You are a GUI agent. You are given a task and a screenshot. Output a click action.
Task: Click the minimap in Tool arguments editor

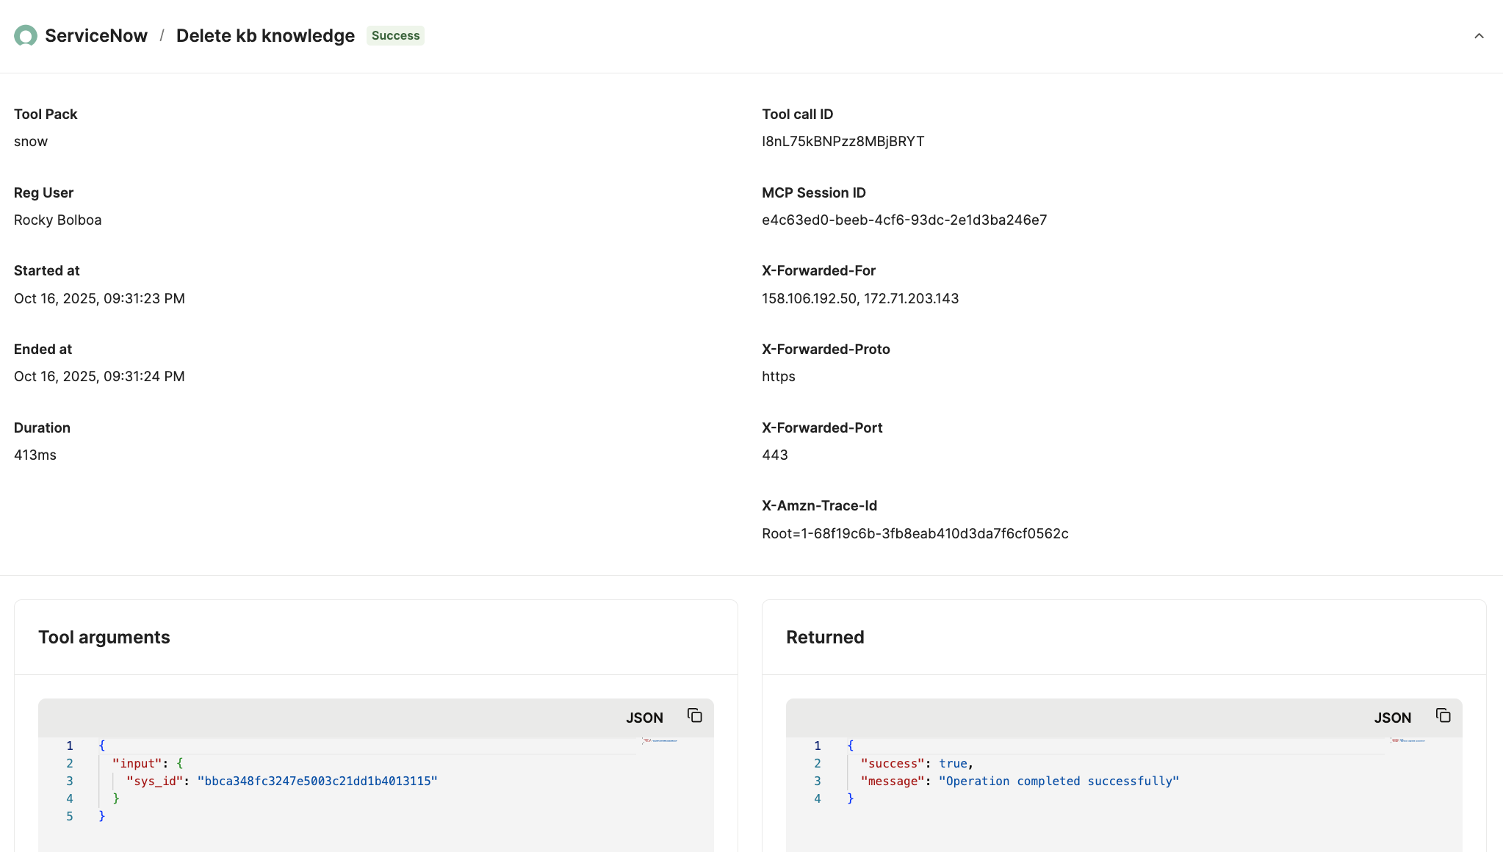(660, 741)
